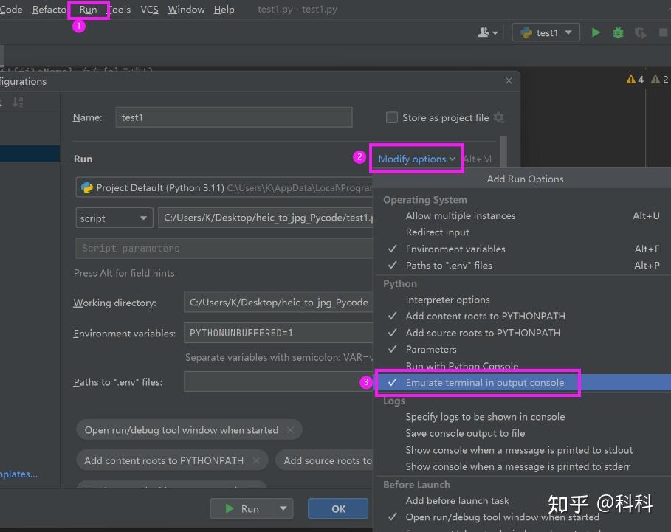This screenshot has width=671, height=532.
Task: Disable Emulate terminal in output console
Action: click(x=478, y=382)
